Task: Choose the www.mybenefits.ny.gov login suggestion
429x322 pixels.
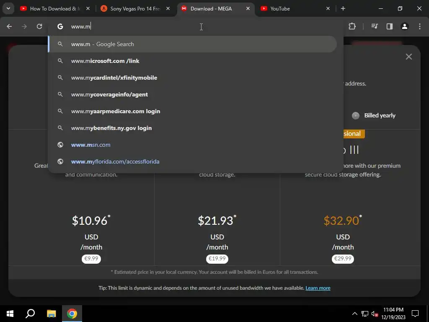Action: [192, 128]
